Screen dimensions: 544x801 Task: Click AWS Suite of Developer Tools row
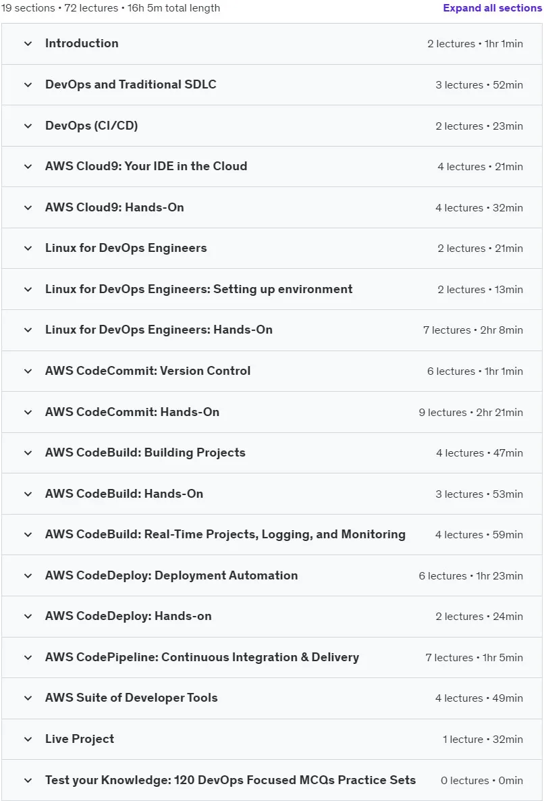coord(272,698)
